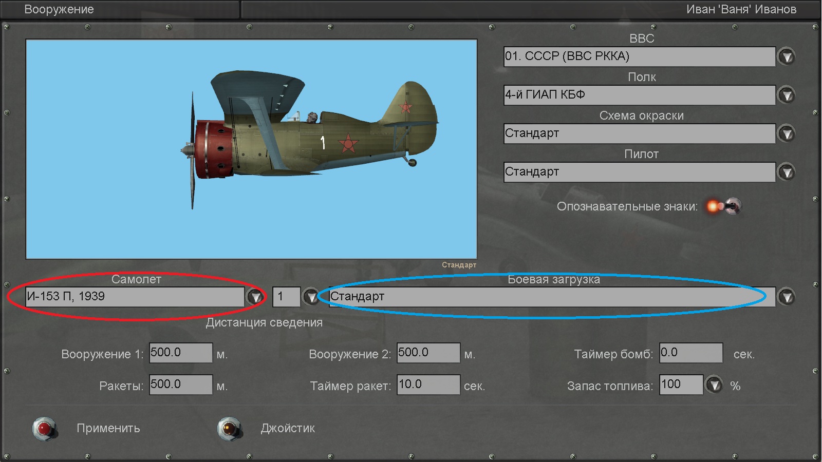Open the Схема окраски dropdown arrow
The height and width of the screenshot is (462, 822).
(x=786, y=133)
